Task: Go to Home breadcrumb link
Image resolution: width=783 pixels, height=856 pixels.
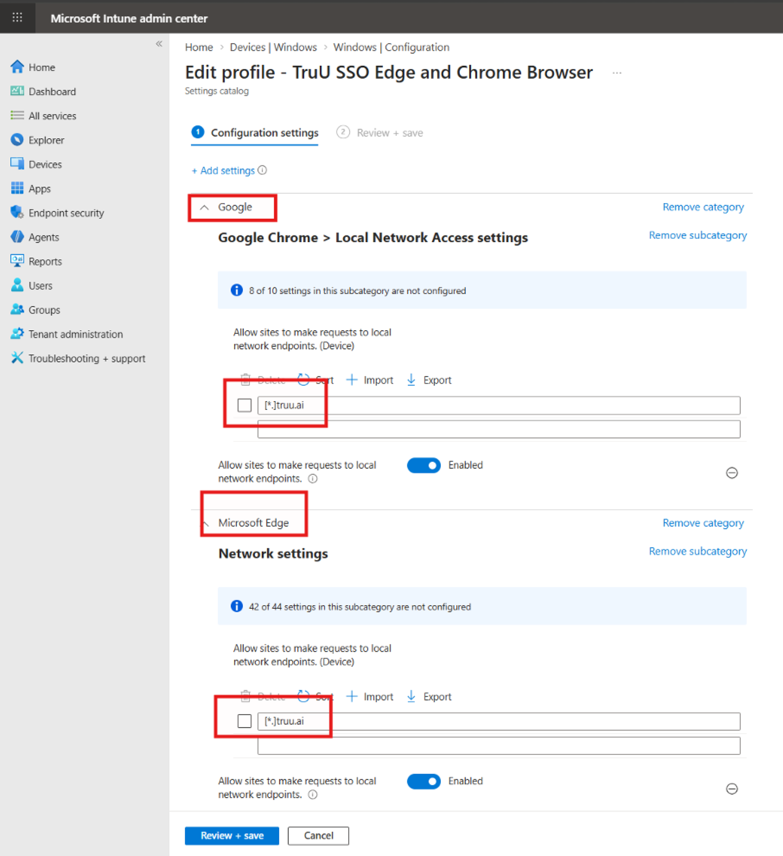Action: coord(199,47)
